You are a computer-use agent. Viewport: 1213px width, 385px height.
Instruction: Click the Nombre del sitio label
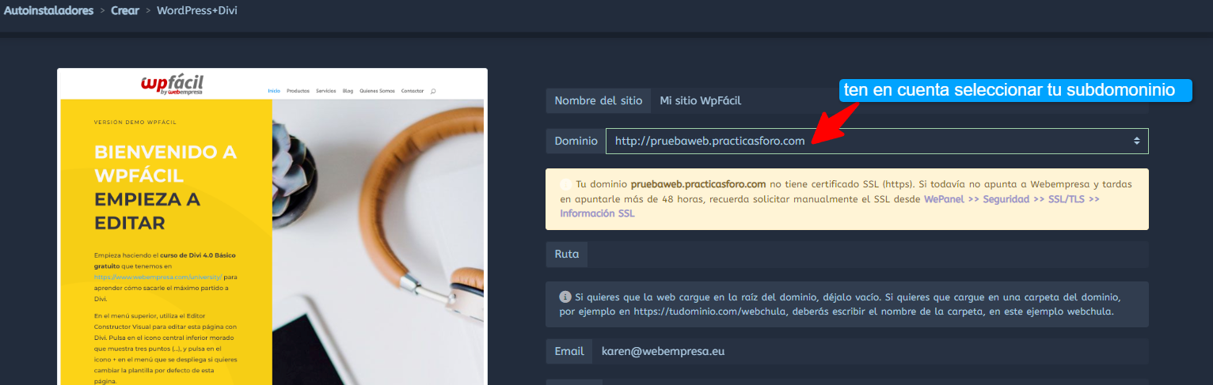click(598, 101)
